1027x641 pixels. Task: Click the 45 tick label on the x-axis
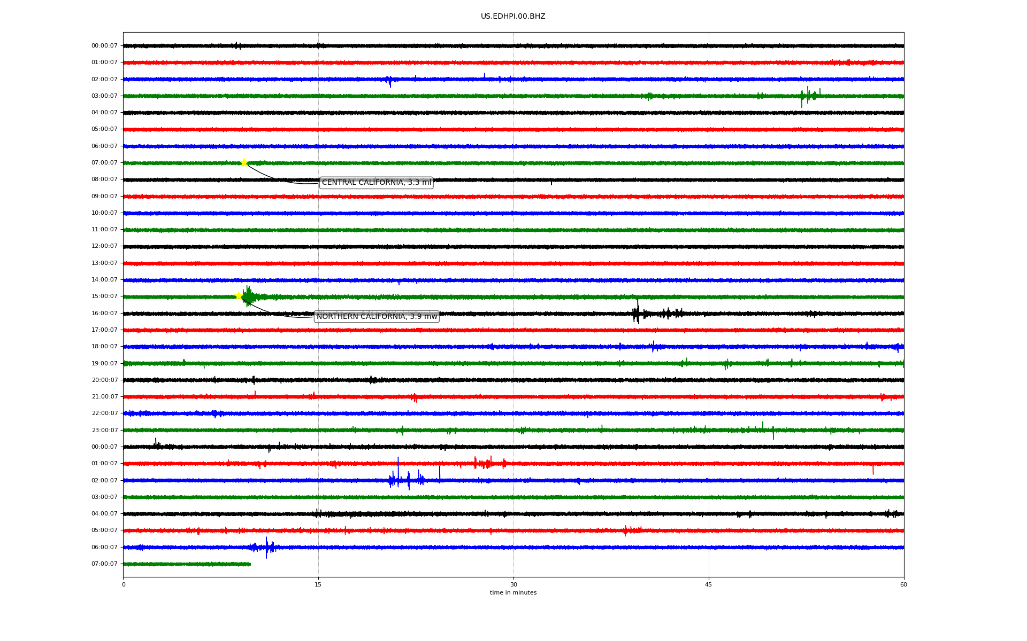[x=709, y=584]
